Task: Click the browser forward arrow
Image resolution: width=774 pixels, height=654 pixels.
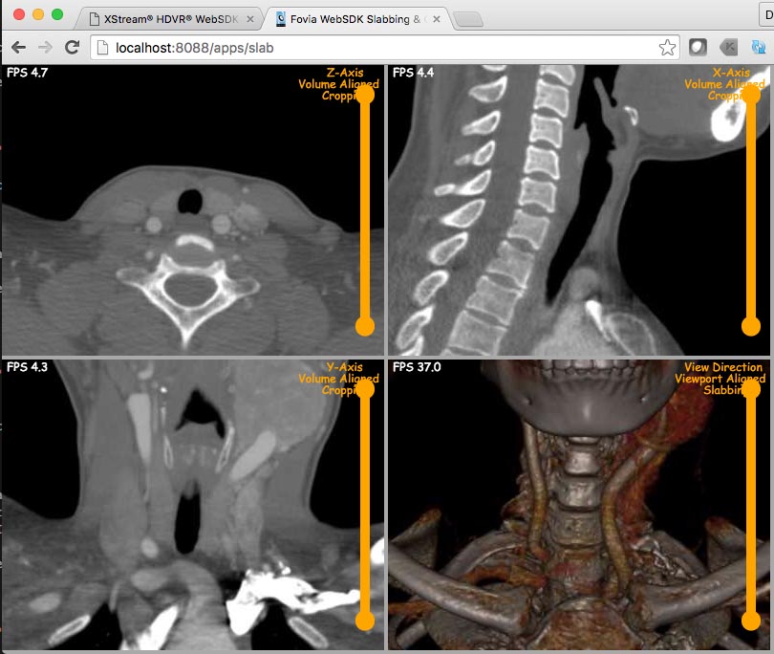Action: (45, 47)
